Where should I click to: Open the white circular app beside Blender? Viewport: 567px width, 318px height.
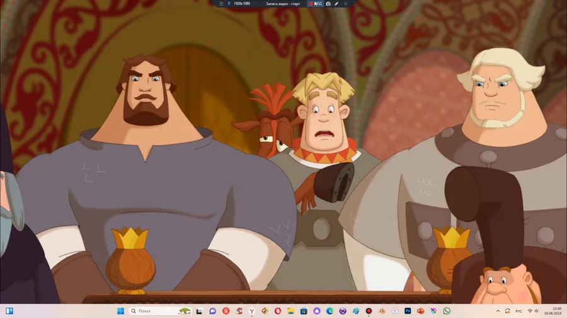pyautogui.click(x=395, y=311)
